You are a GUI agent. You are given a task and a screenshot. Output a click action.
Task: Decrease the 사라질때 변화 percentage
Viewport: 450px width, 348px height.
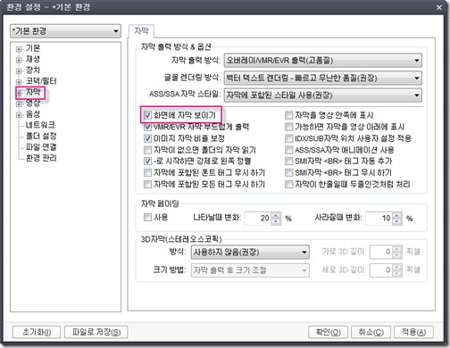(397, 221)
